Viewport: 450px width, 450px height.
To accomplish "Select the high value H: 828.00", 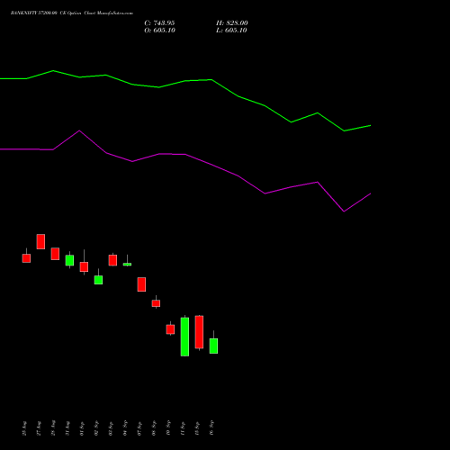I will 232,23.
